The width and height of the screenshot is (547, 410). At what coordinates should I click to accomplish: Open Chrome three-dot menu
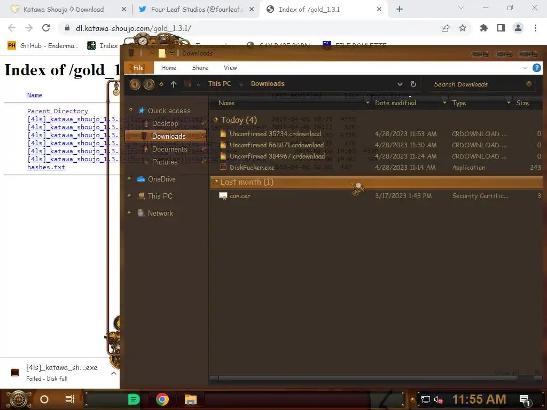tap(535, 28)
